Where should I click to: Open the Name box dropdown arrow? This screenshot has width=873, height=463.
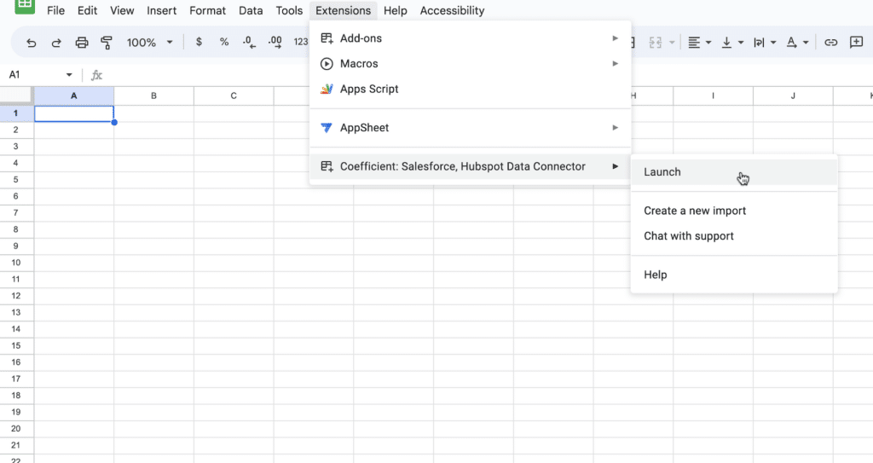[69, 75]
